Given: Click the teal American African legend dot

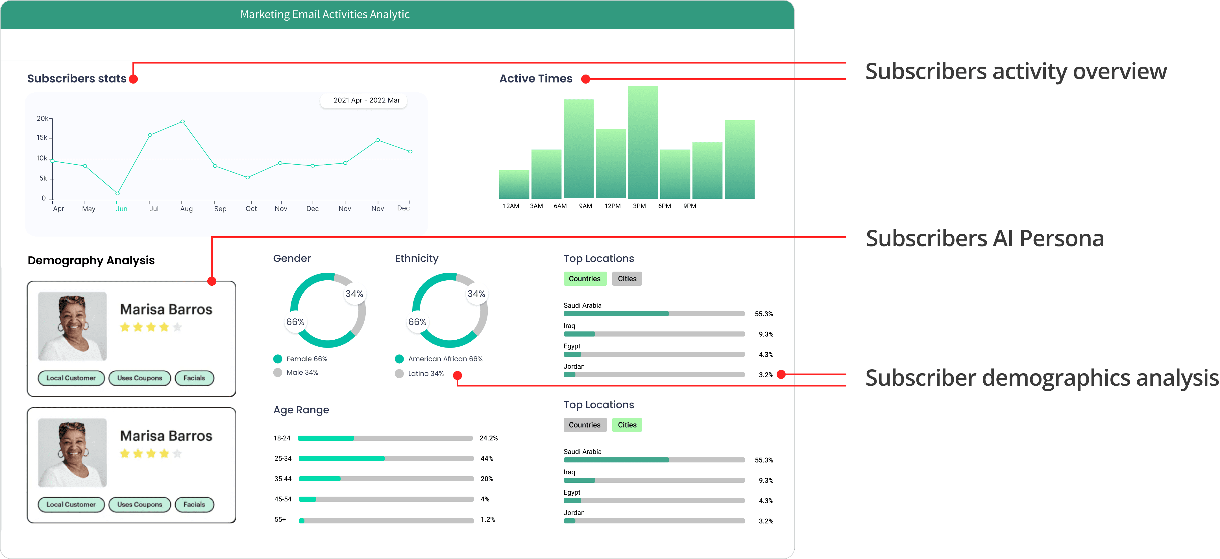Looking at the screenshot, I should point(399,359).
